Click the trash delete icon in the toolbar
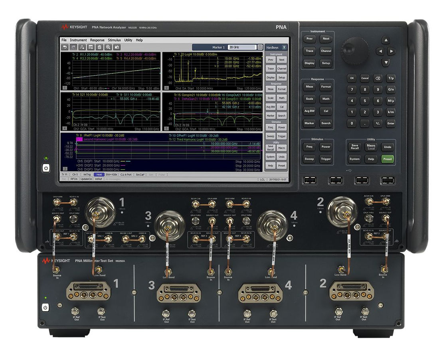This screenshot has height=346, width=437. (x=99, y=47)
